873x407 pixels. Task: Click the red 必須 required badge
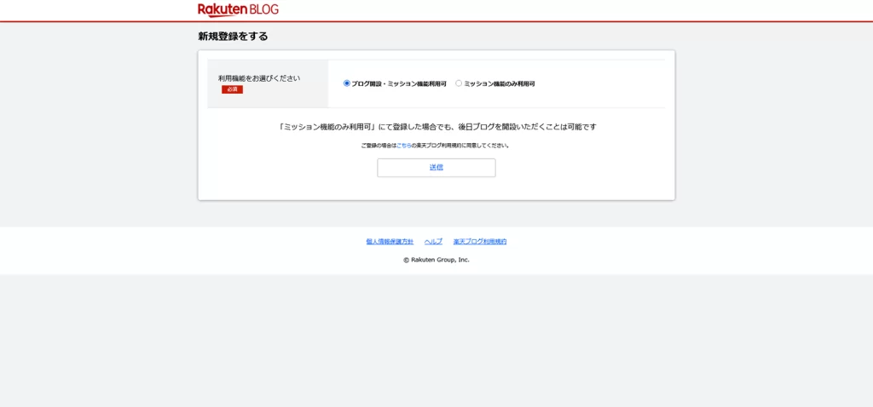232,89
